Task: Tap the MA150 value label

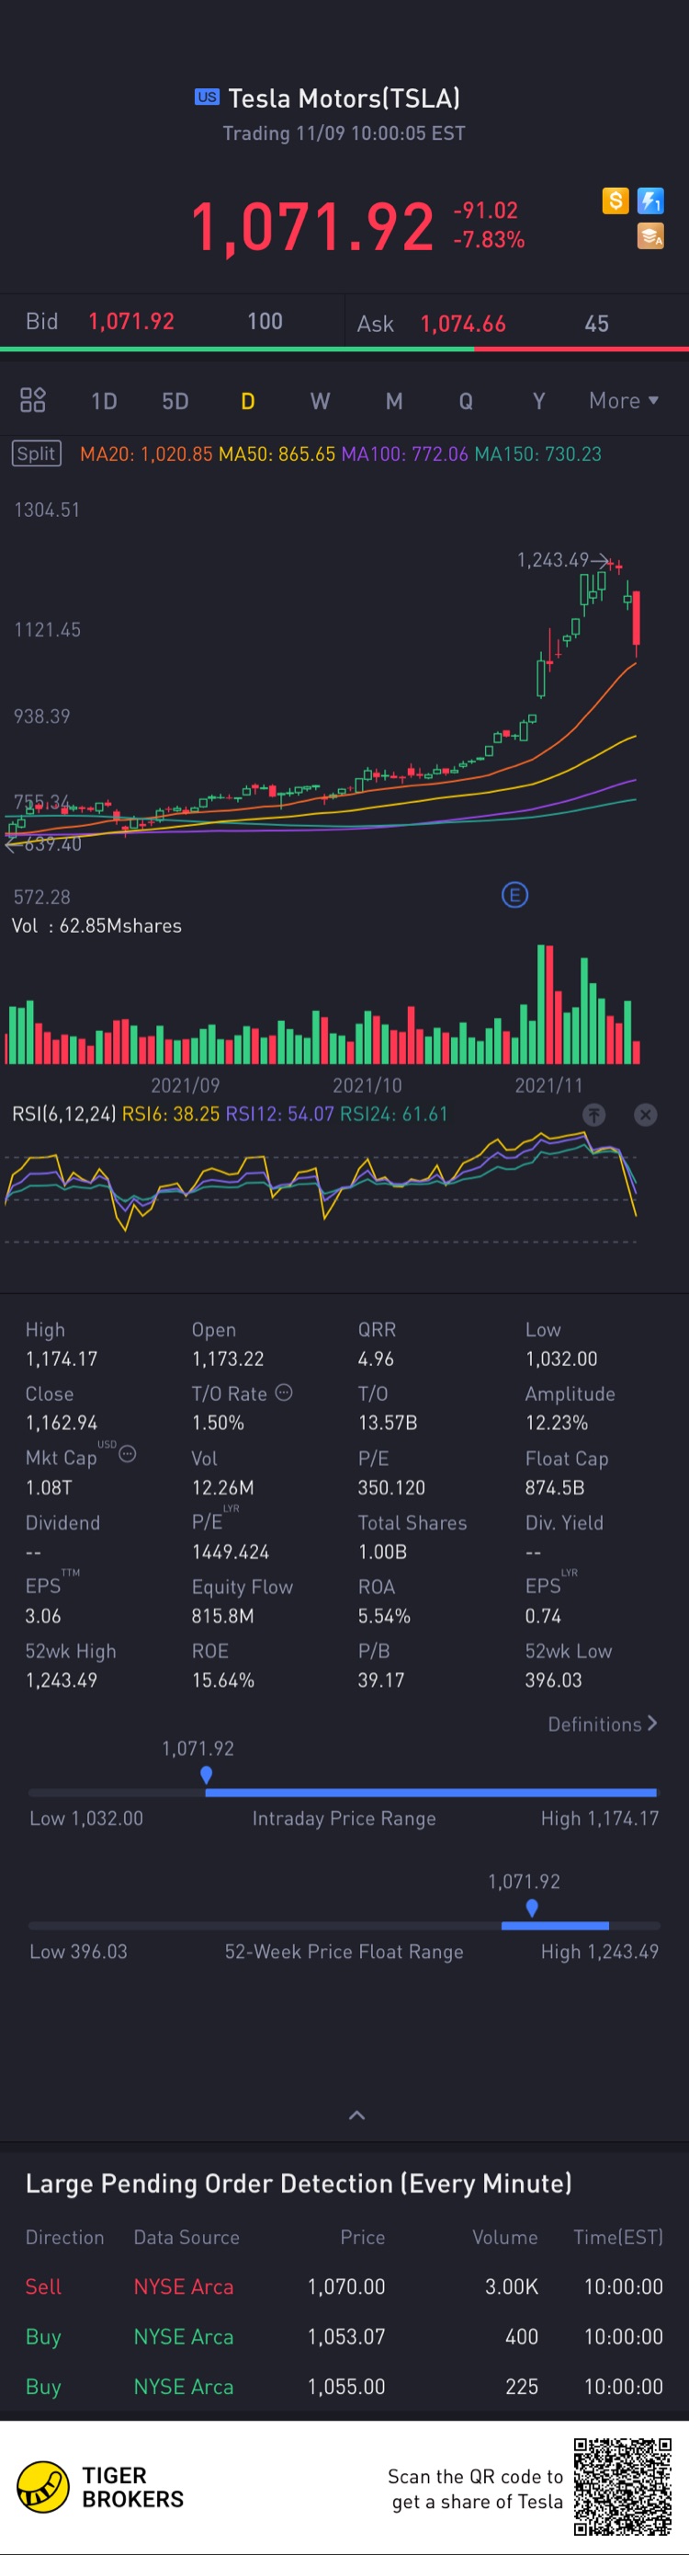Action: (538, 454)
